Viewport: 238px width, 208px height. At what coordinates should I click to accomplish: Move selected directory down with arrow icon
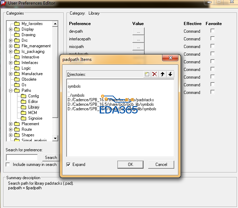(x=170, y=74)
